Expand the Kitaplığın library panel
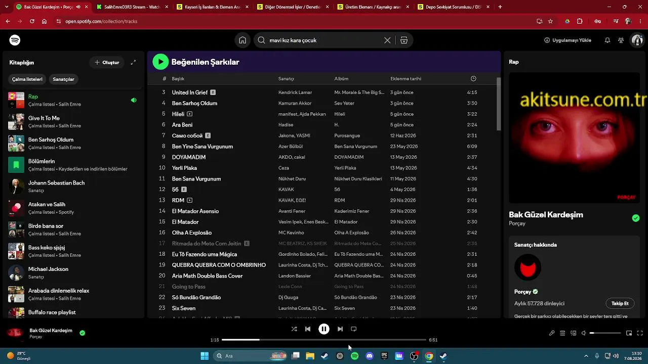The width and height of the screenshot is (648, 364). tap(133, 63)
